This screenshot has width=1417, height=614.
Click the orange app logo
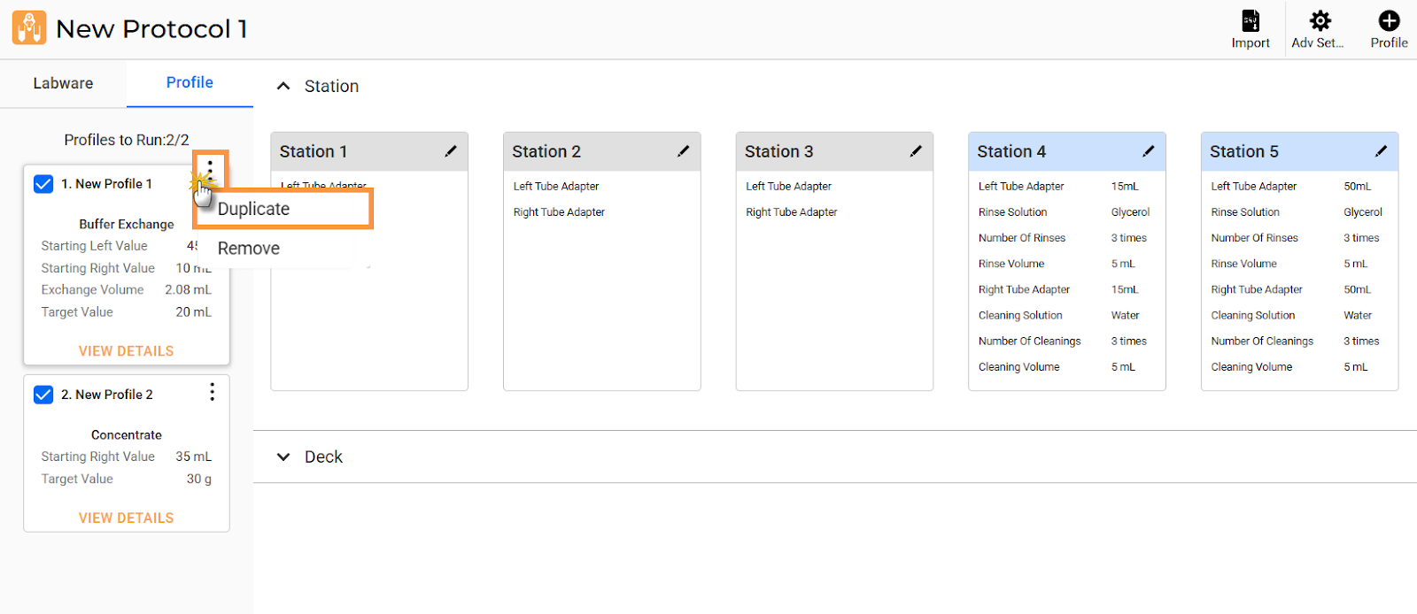point(29,28)
